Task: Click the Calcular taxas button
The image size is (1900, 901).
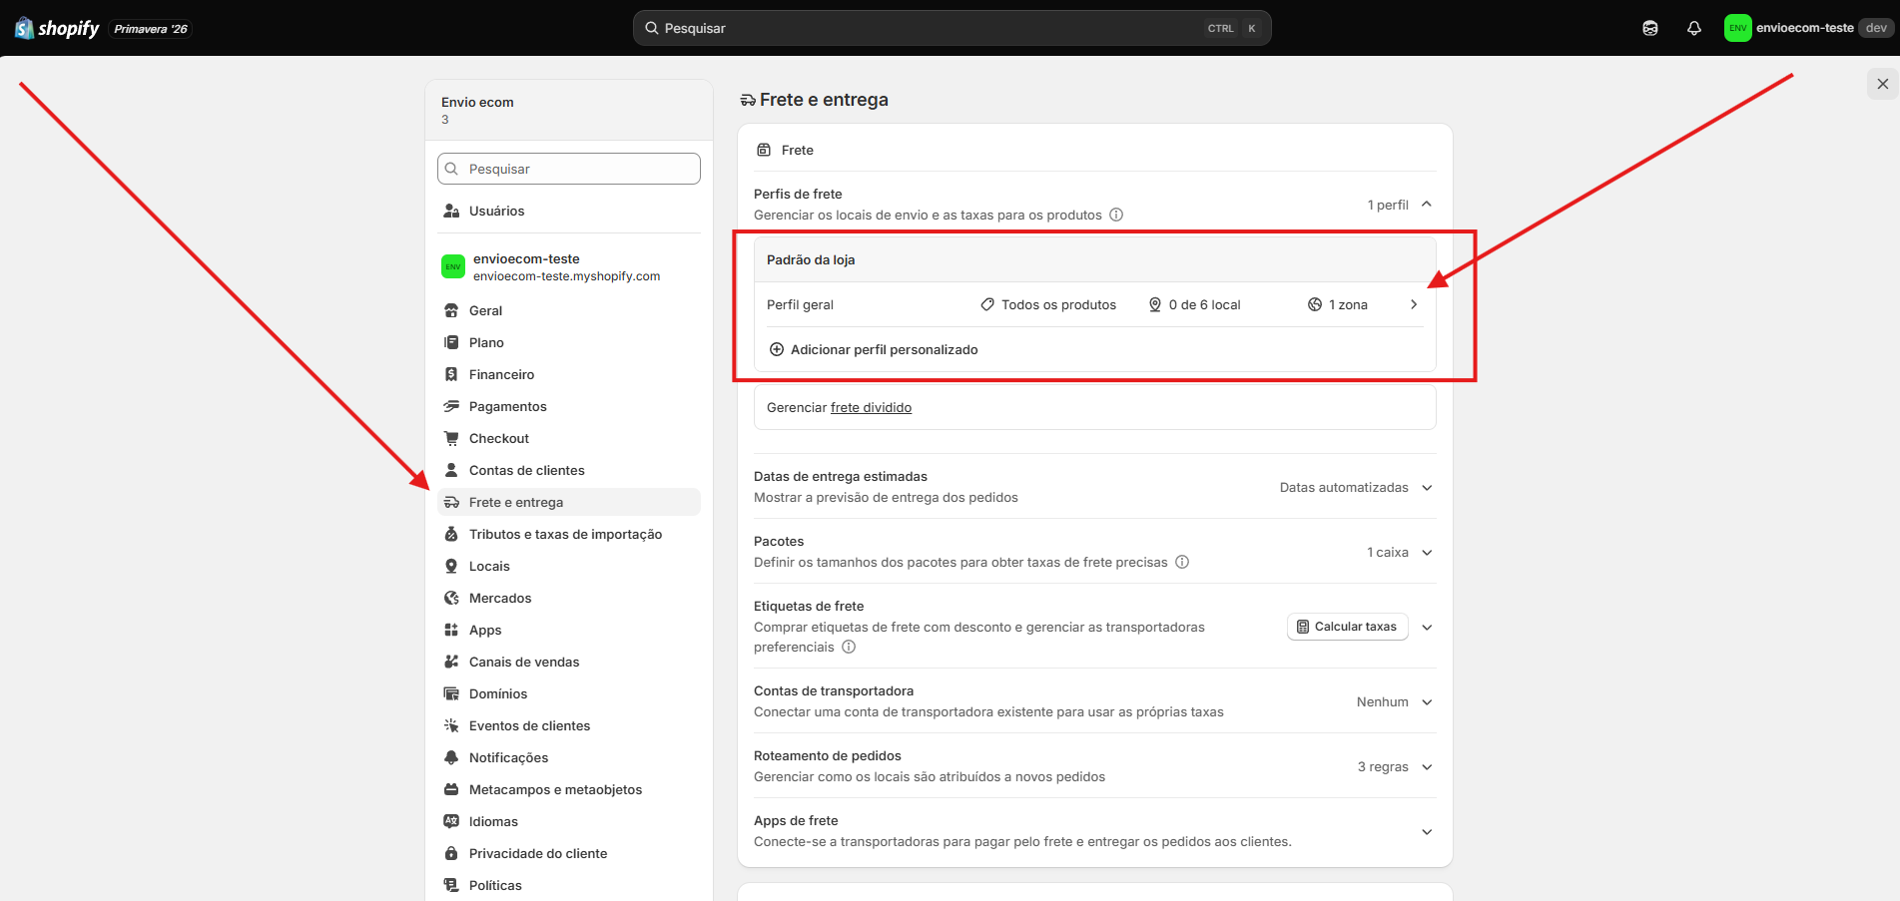Action: point(1347,627)
